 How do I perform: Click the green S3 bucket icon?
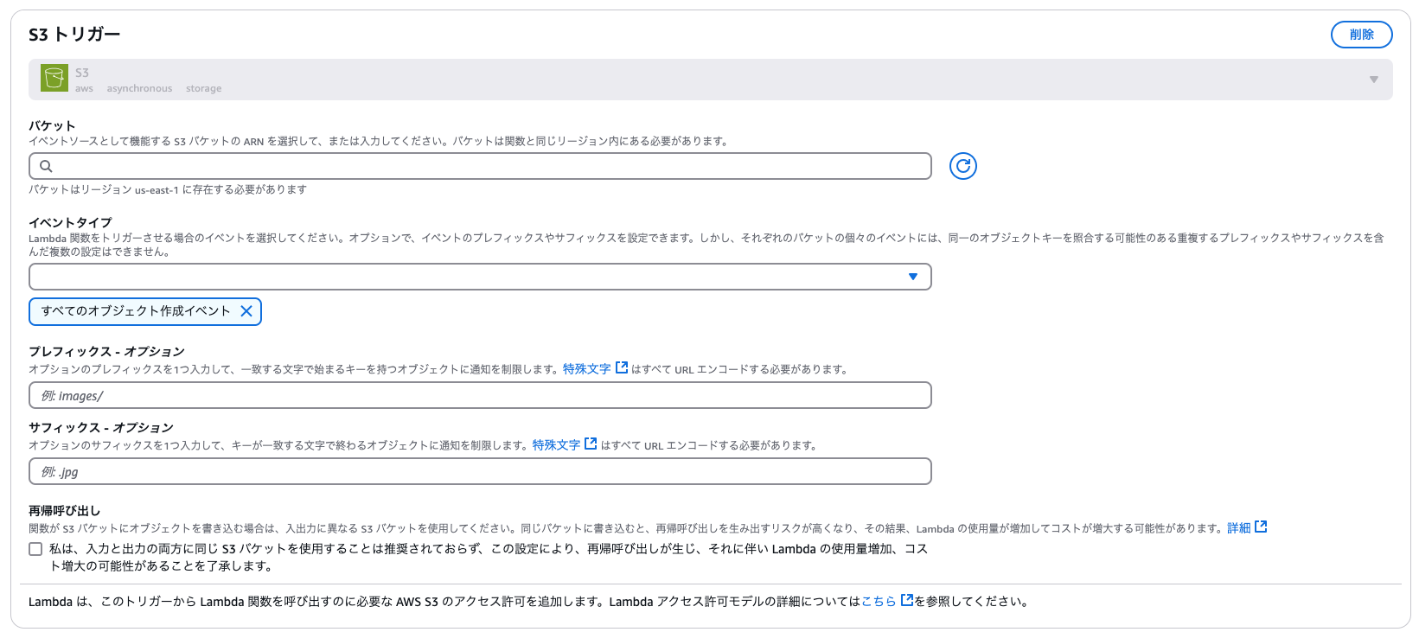(x=54, y=78)
